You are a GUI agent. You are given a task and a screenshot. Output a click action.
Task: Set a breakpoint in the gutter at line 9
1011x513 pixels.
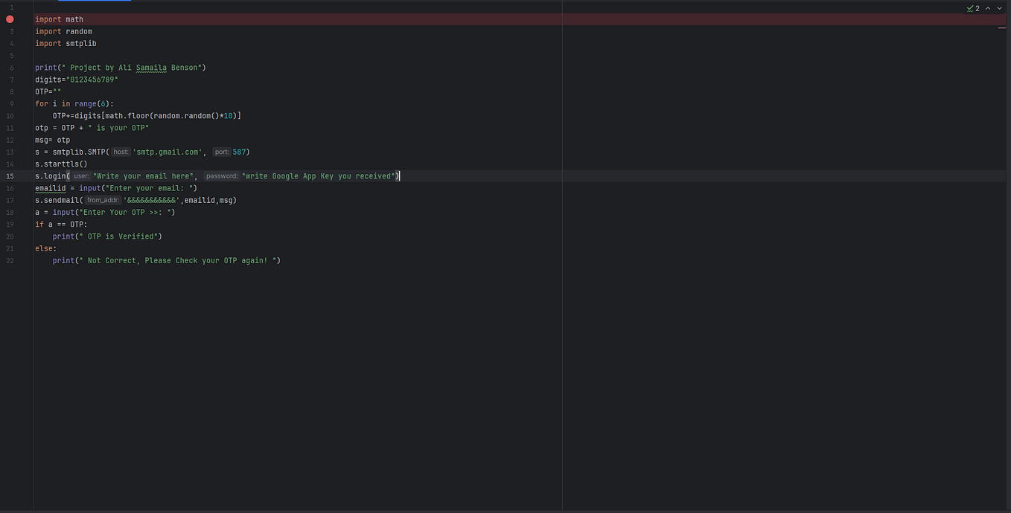pyautogui.click(x=9, y=103)
